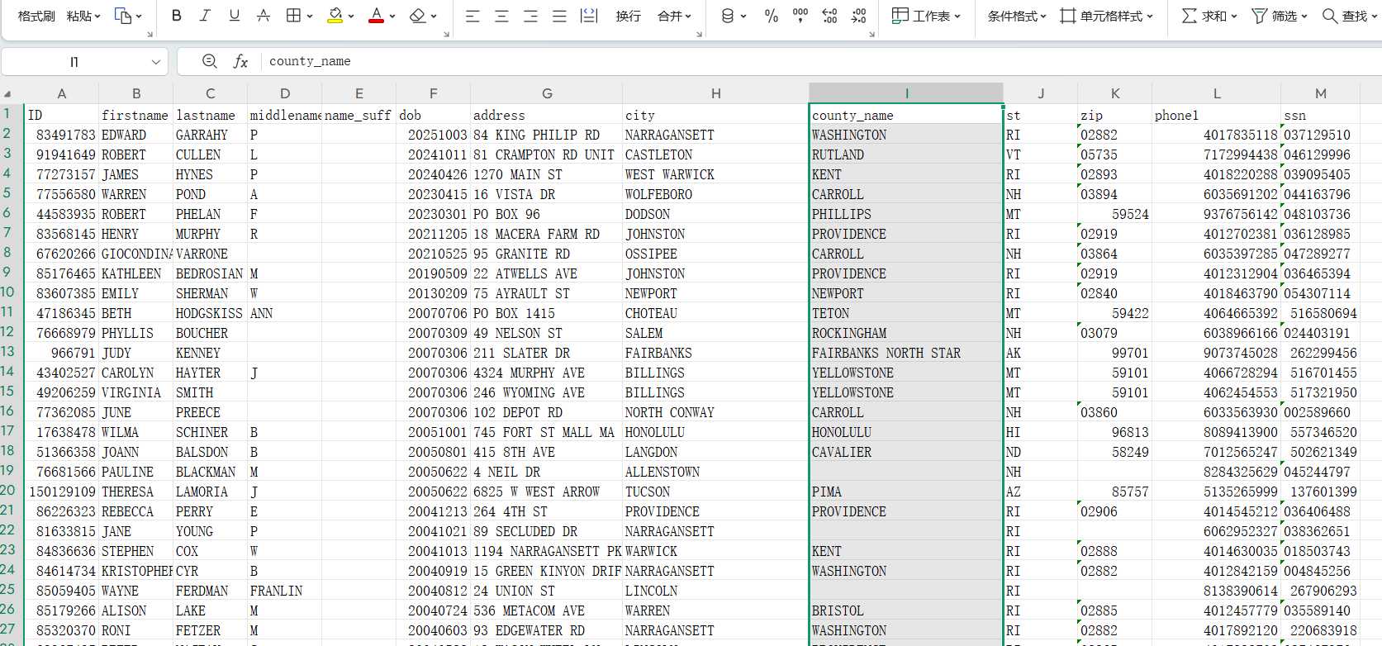Apply the red font color
1382x646 pixels.
(x=376, y=16)
